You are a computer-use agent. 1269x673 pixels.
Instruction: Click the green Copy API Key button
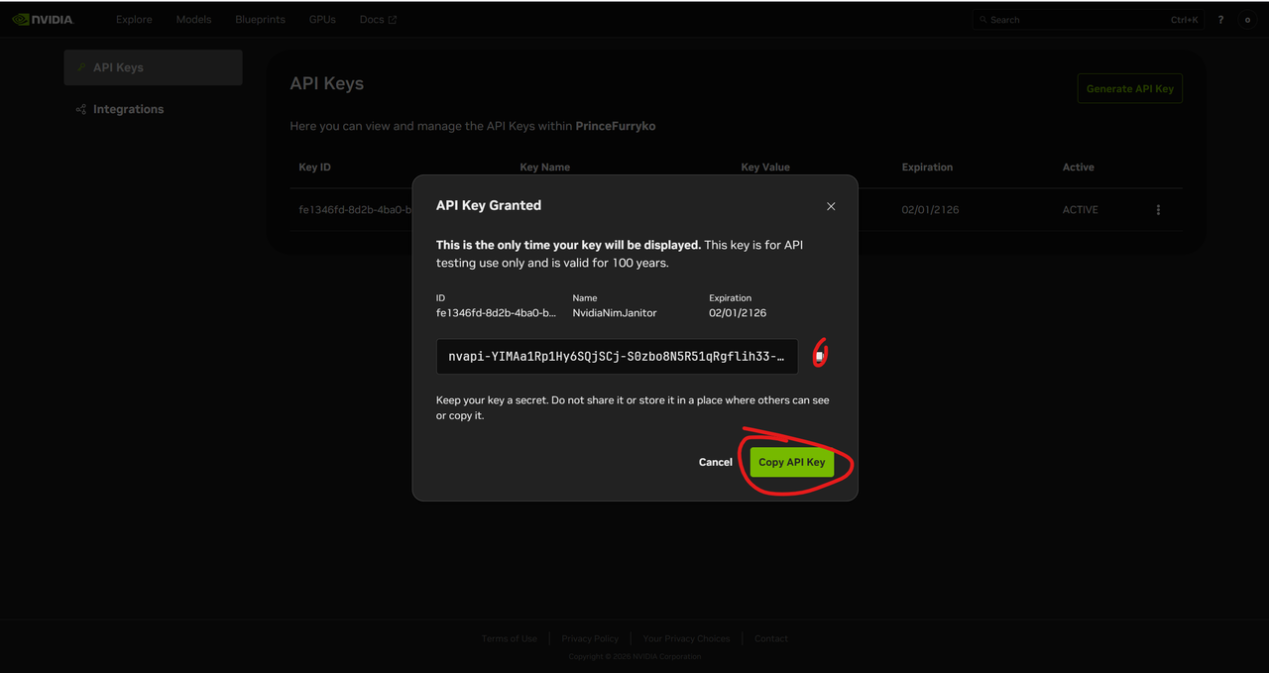(x=791, y=462)
